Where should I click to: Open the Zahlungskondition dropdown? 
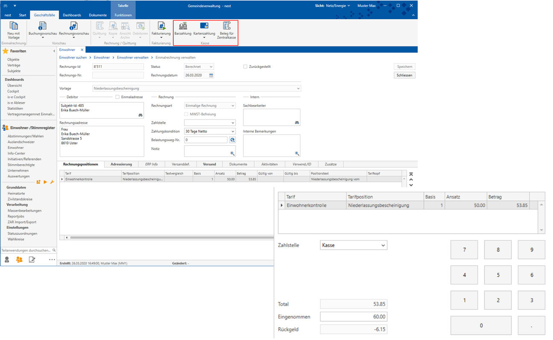[210, 131]
